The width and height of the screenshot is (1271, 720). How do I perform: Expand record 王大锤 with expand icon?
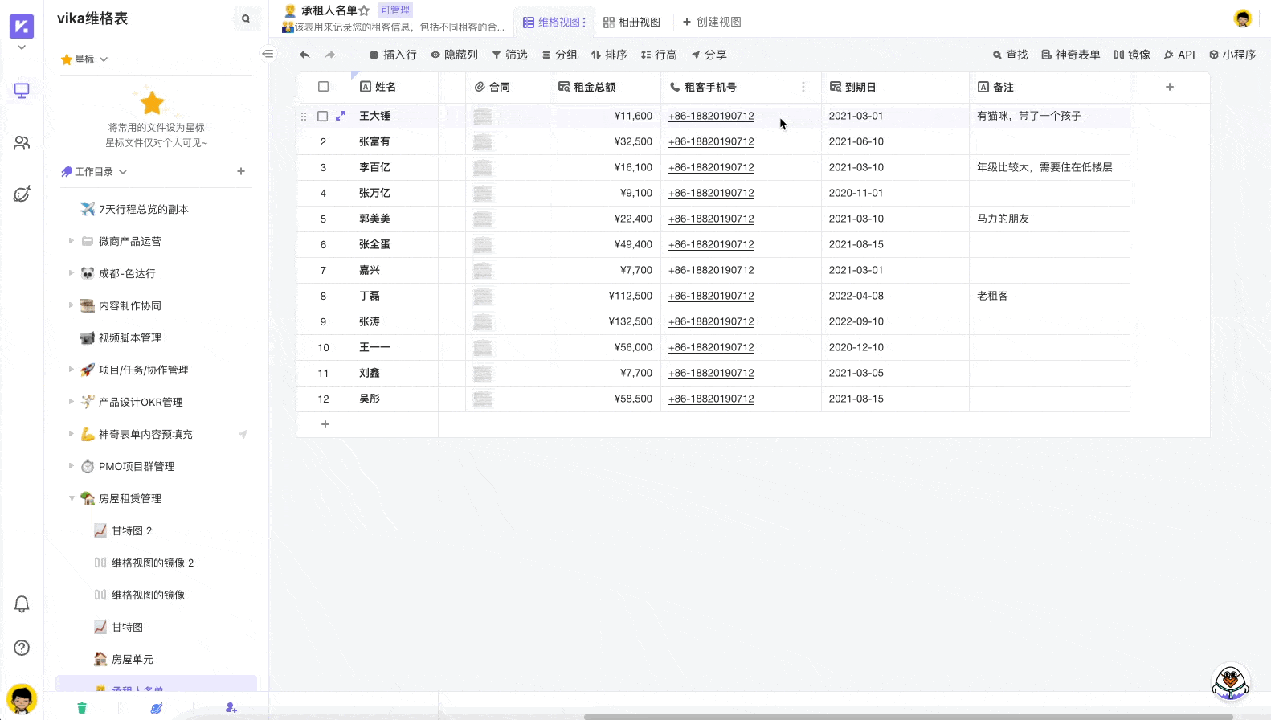341,116
